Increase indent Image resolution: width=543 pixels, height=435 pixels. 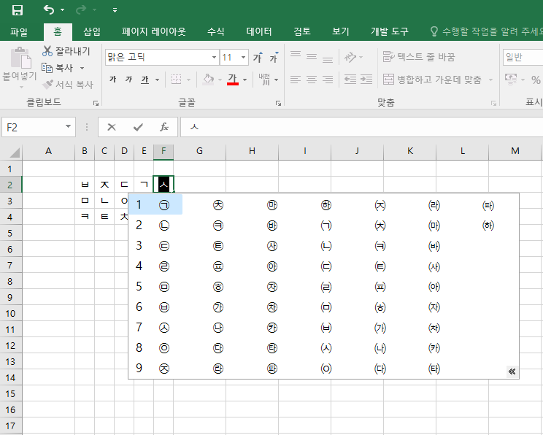pos(366,80)
